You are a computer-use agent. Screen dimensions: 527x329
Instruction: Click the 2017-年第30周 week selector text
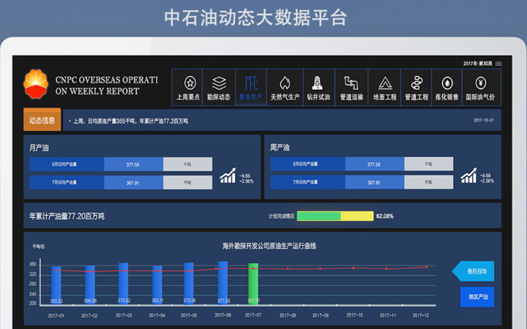coord(477,64)
